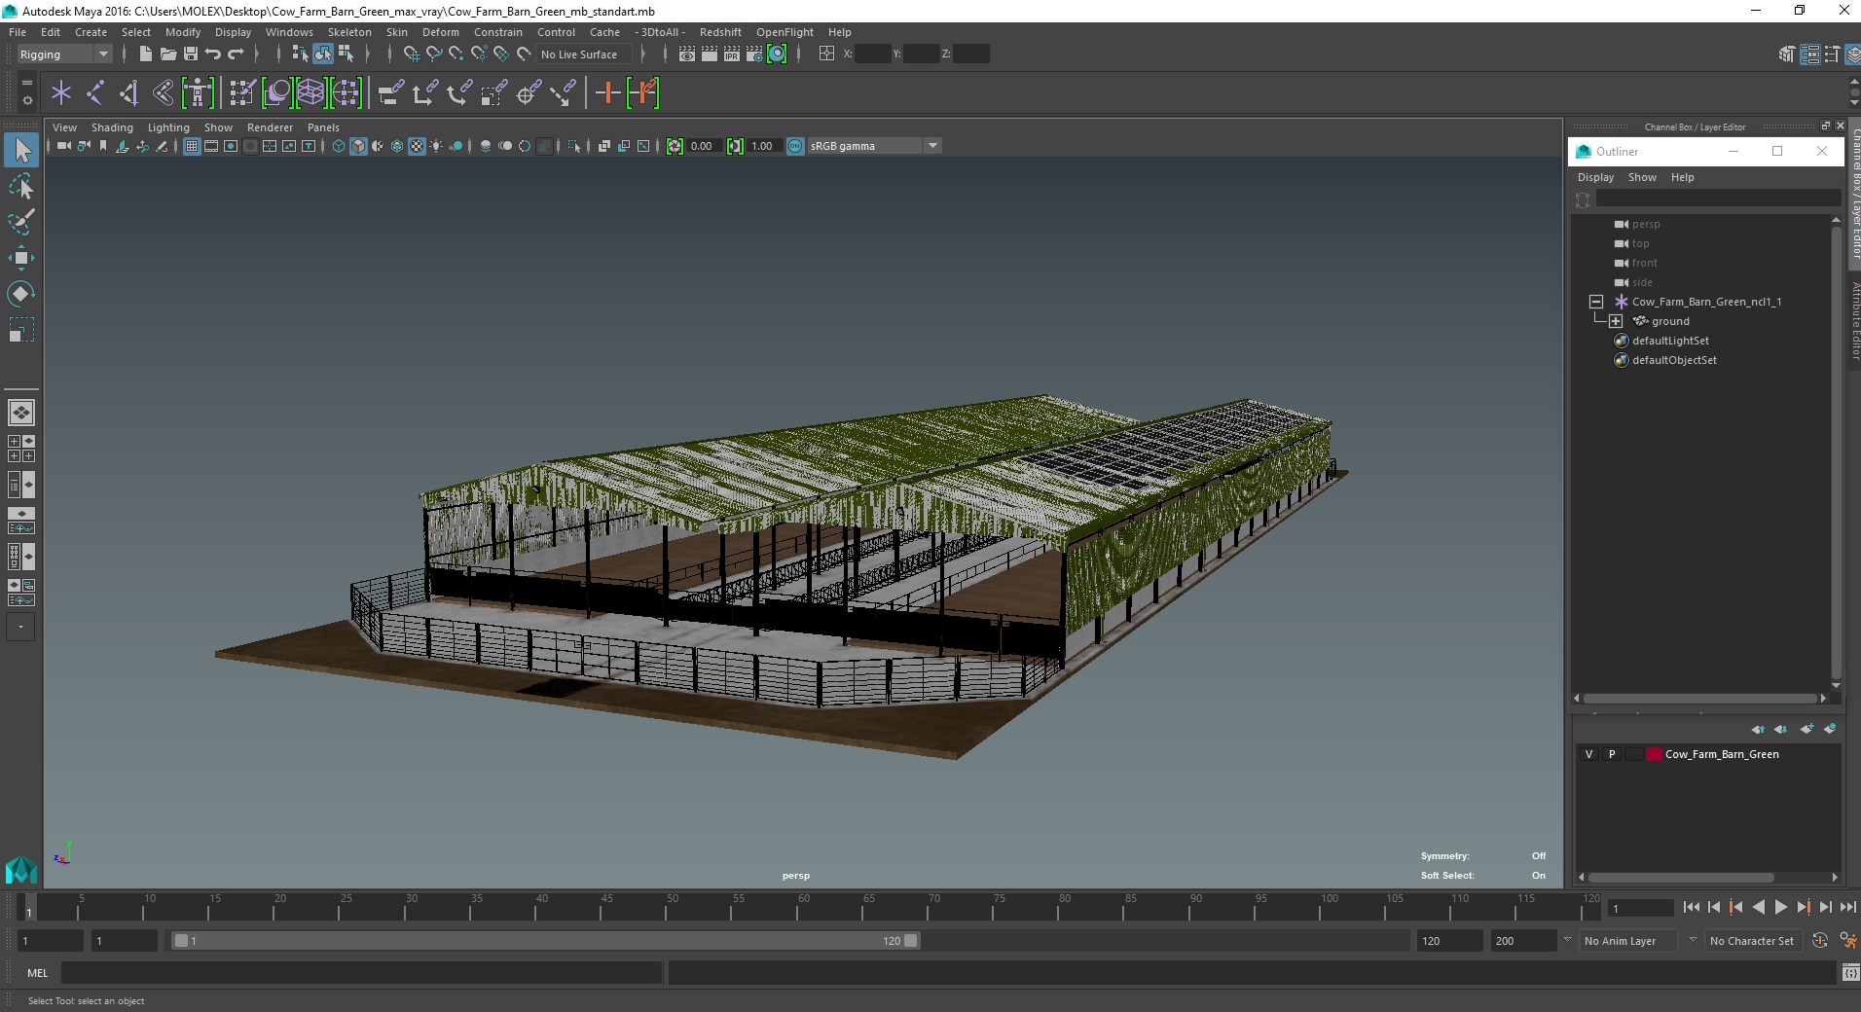Click the MEL script type label

point(37,973)
